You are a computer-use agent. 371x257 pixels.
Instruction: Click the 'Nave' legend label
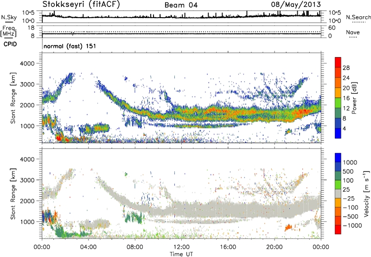[353, 32]
